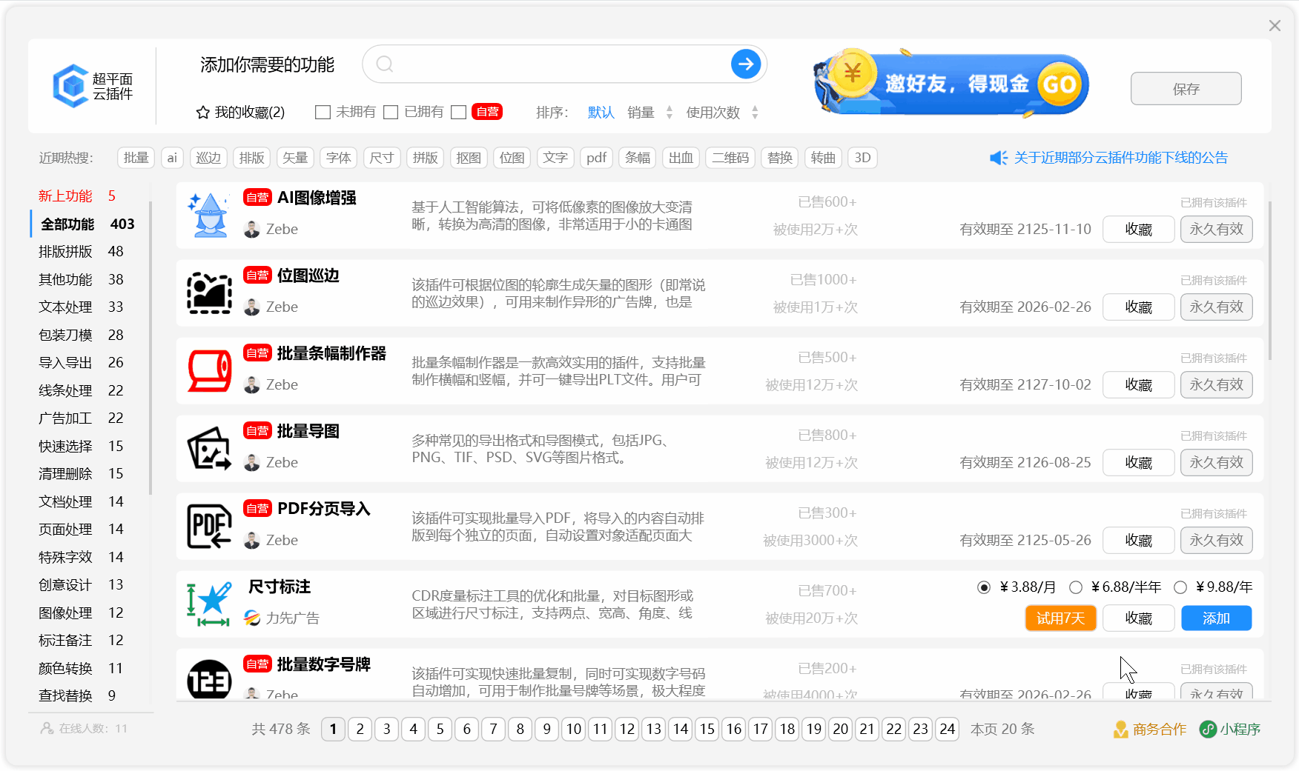Toggle the 销量 sort order
Image resolution: width=1299 pixels, height=771 pixels.
(x=670, y=112)
